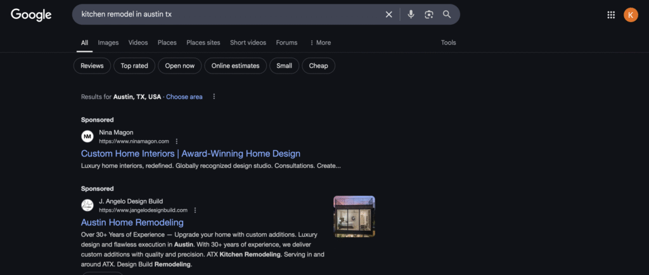Open the Austin Home Remodeling ad link
Image resolution: width=649 pixels, height=275 pixels.
click(132, 222)
